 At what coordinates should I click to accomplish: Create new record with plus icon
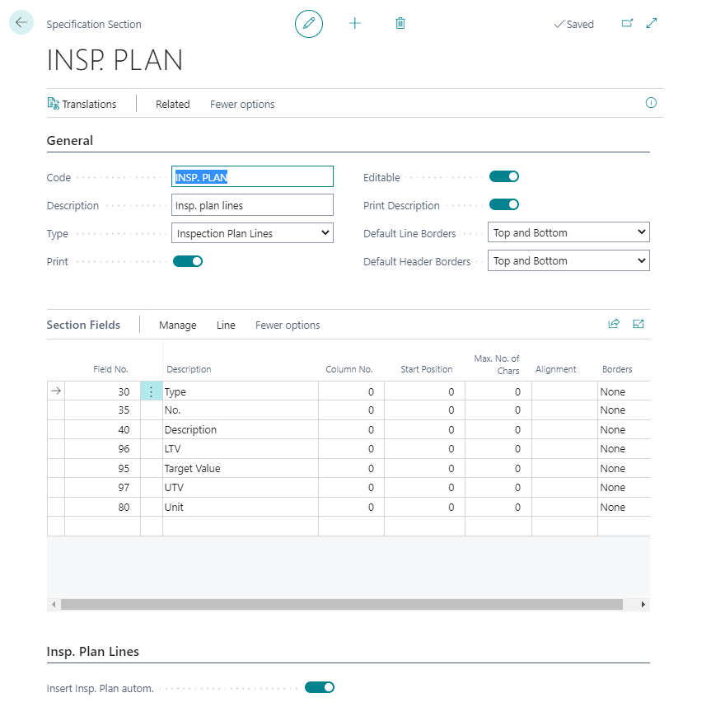[354, 23]
